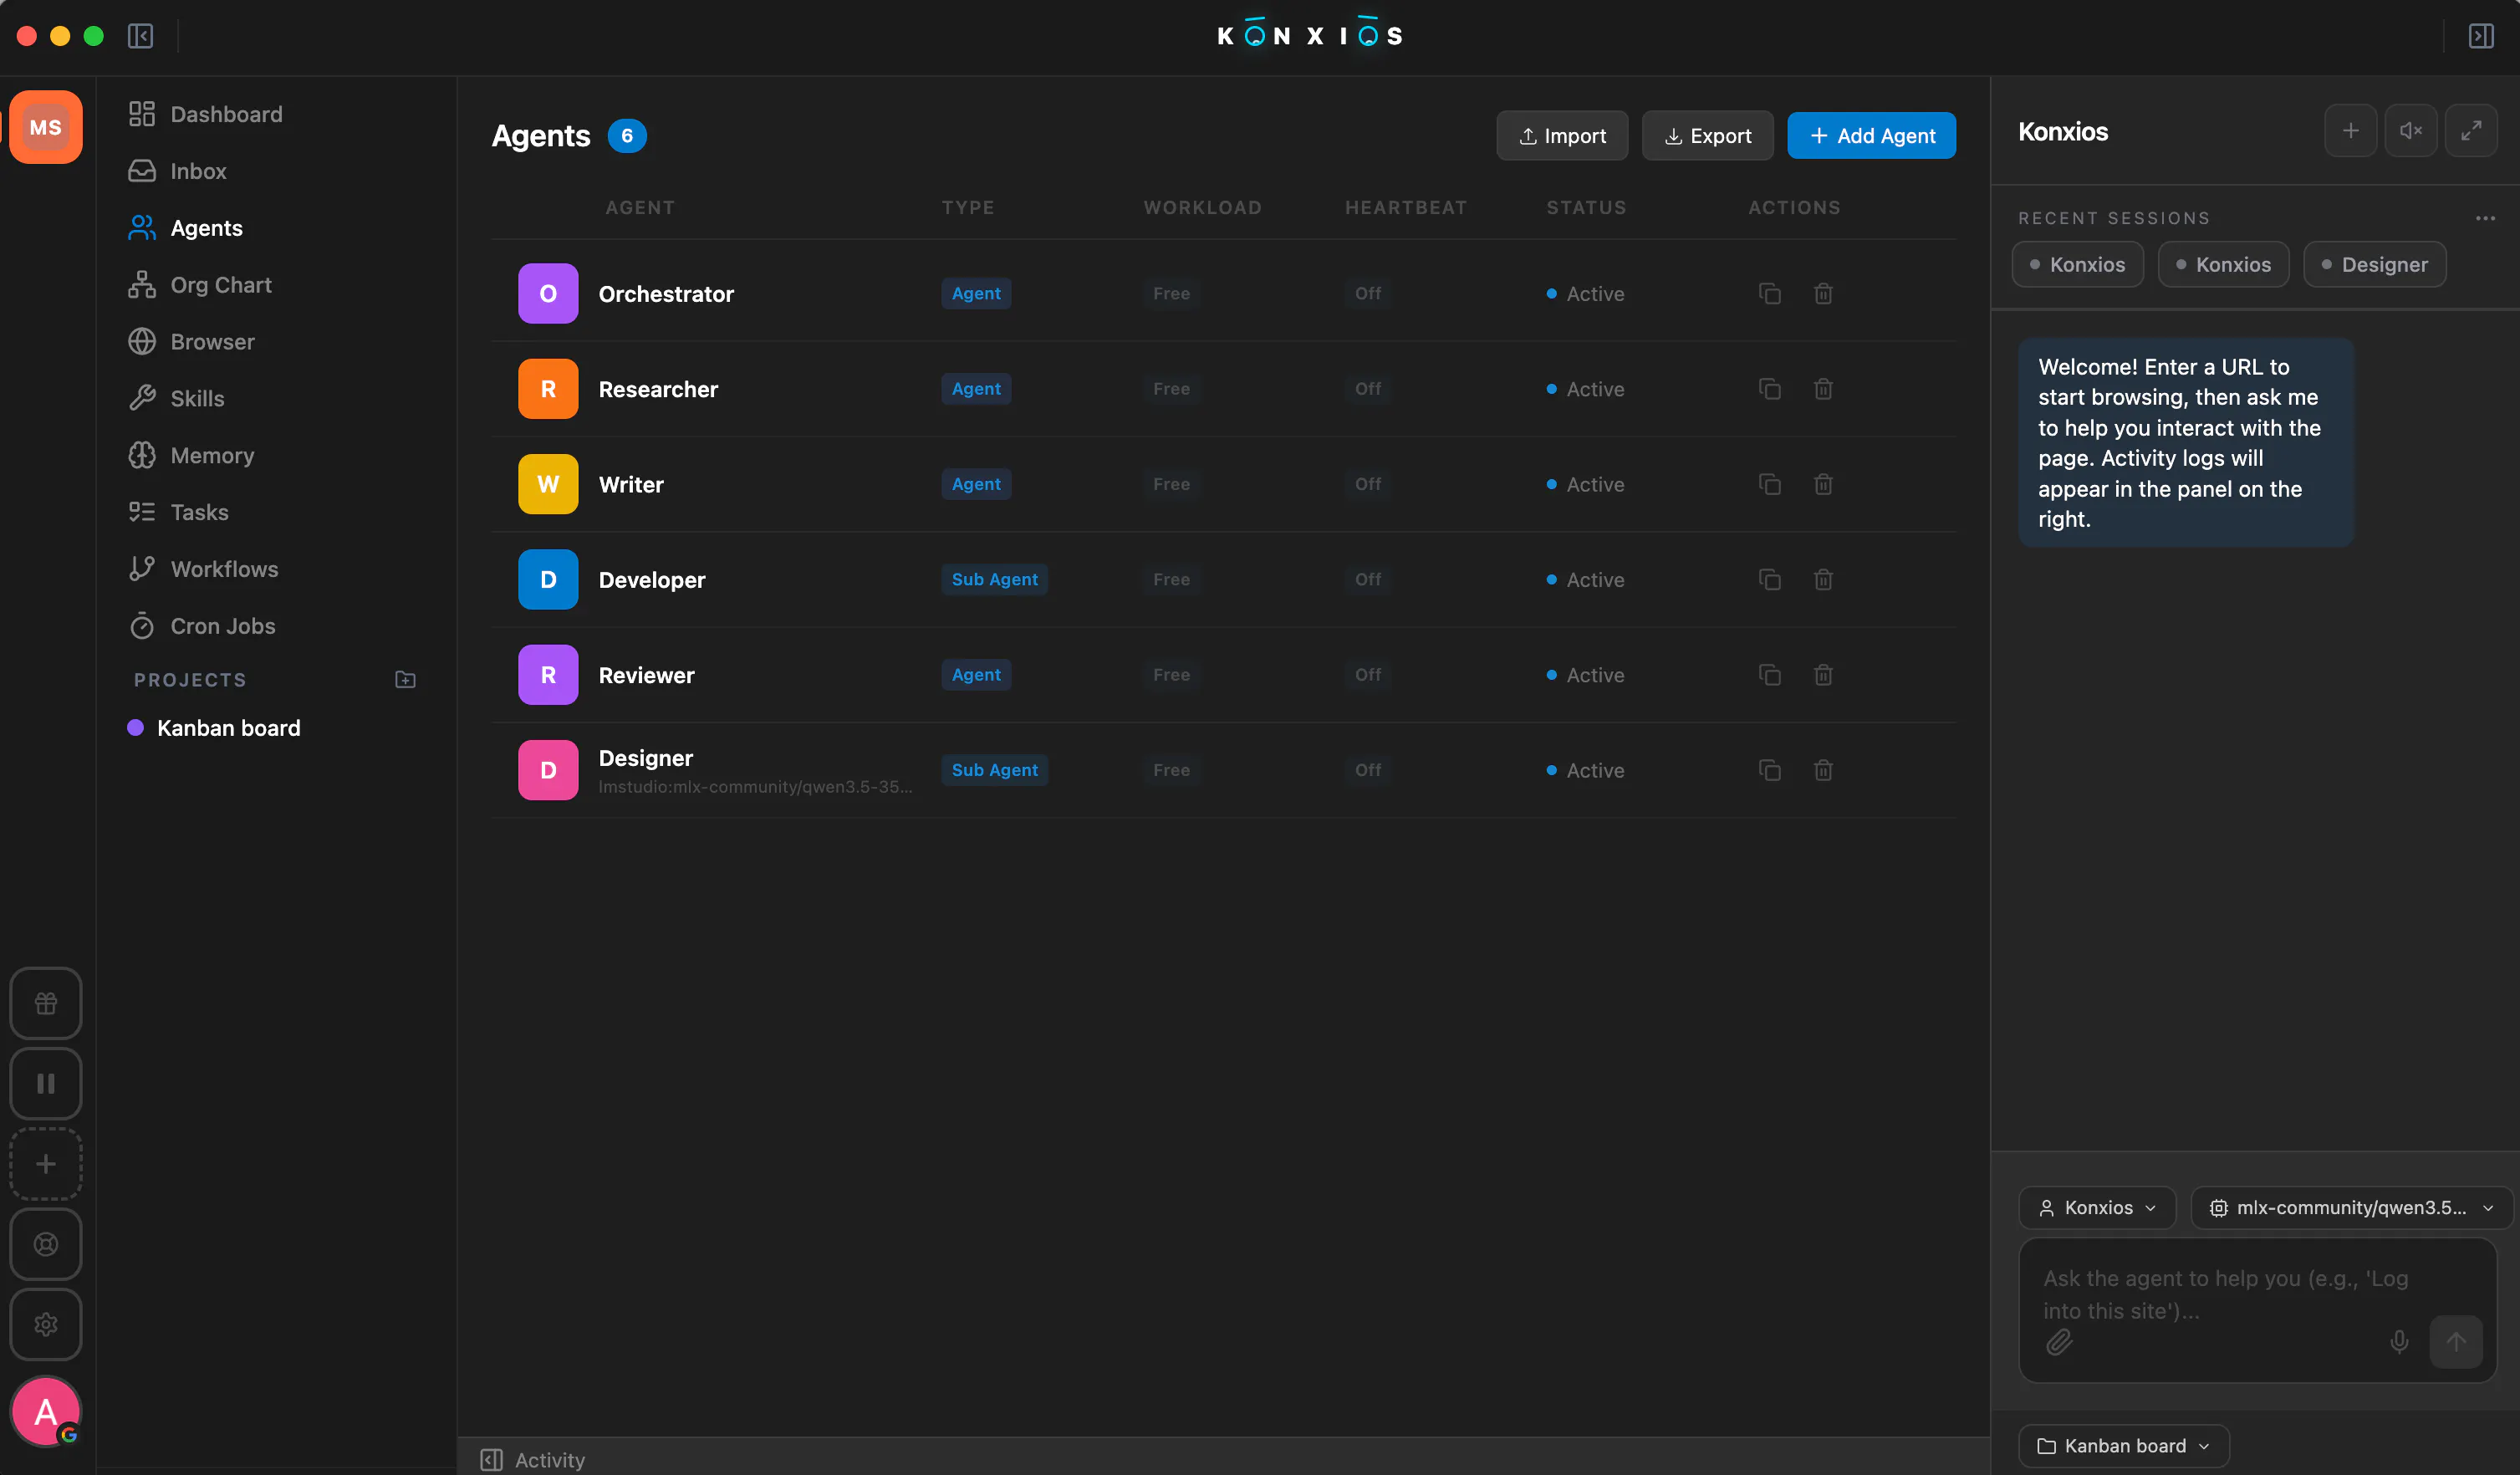
Task: Delete the Designer agent
Action: pos(1823,770)
